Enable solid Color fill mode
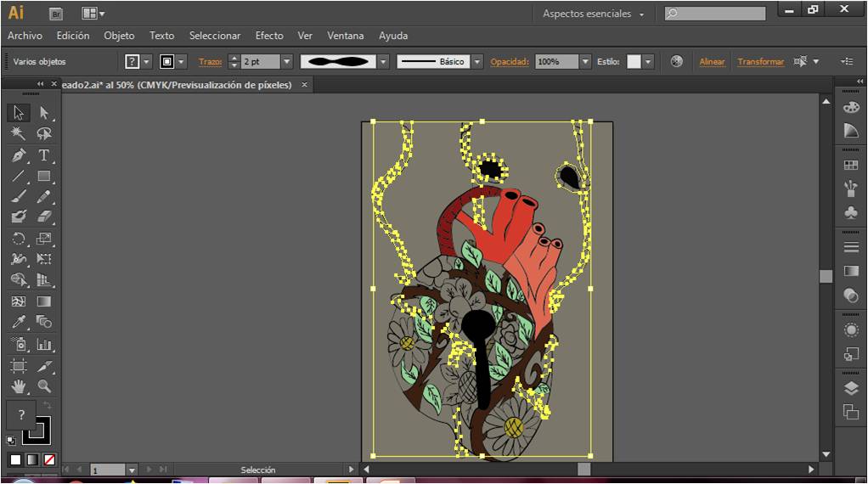The height and width of the screenshot is (484, 868). pyautogui.click(x=15, y=459)
